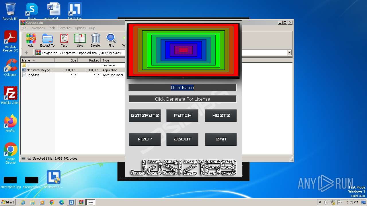Open Skype desktop shortcut

(x=32, y=11)
